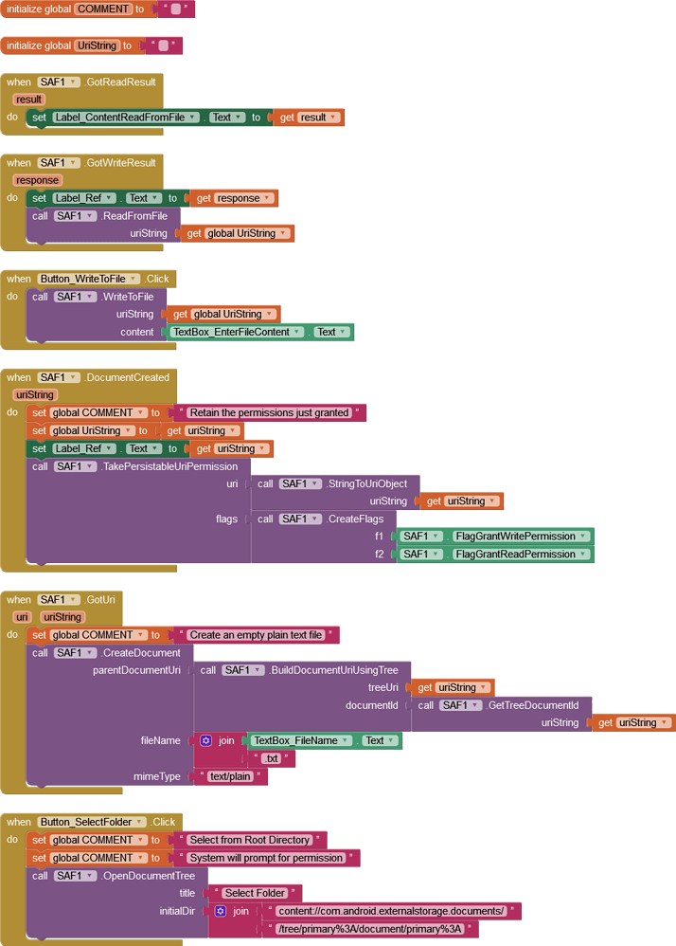676x946 pixels.
Task: Select the .BuildDocumentUriUsingTree call label
Action: point(333,670)
